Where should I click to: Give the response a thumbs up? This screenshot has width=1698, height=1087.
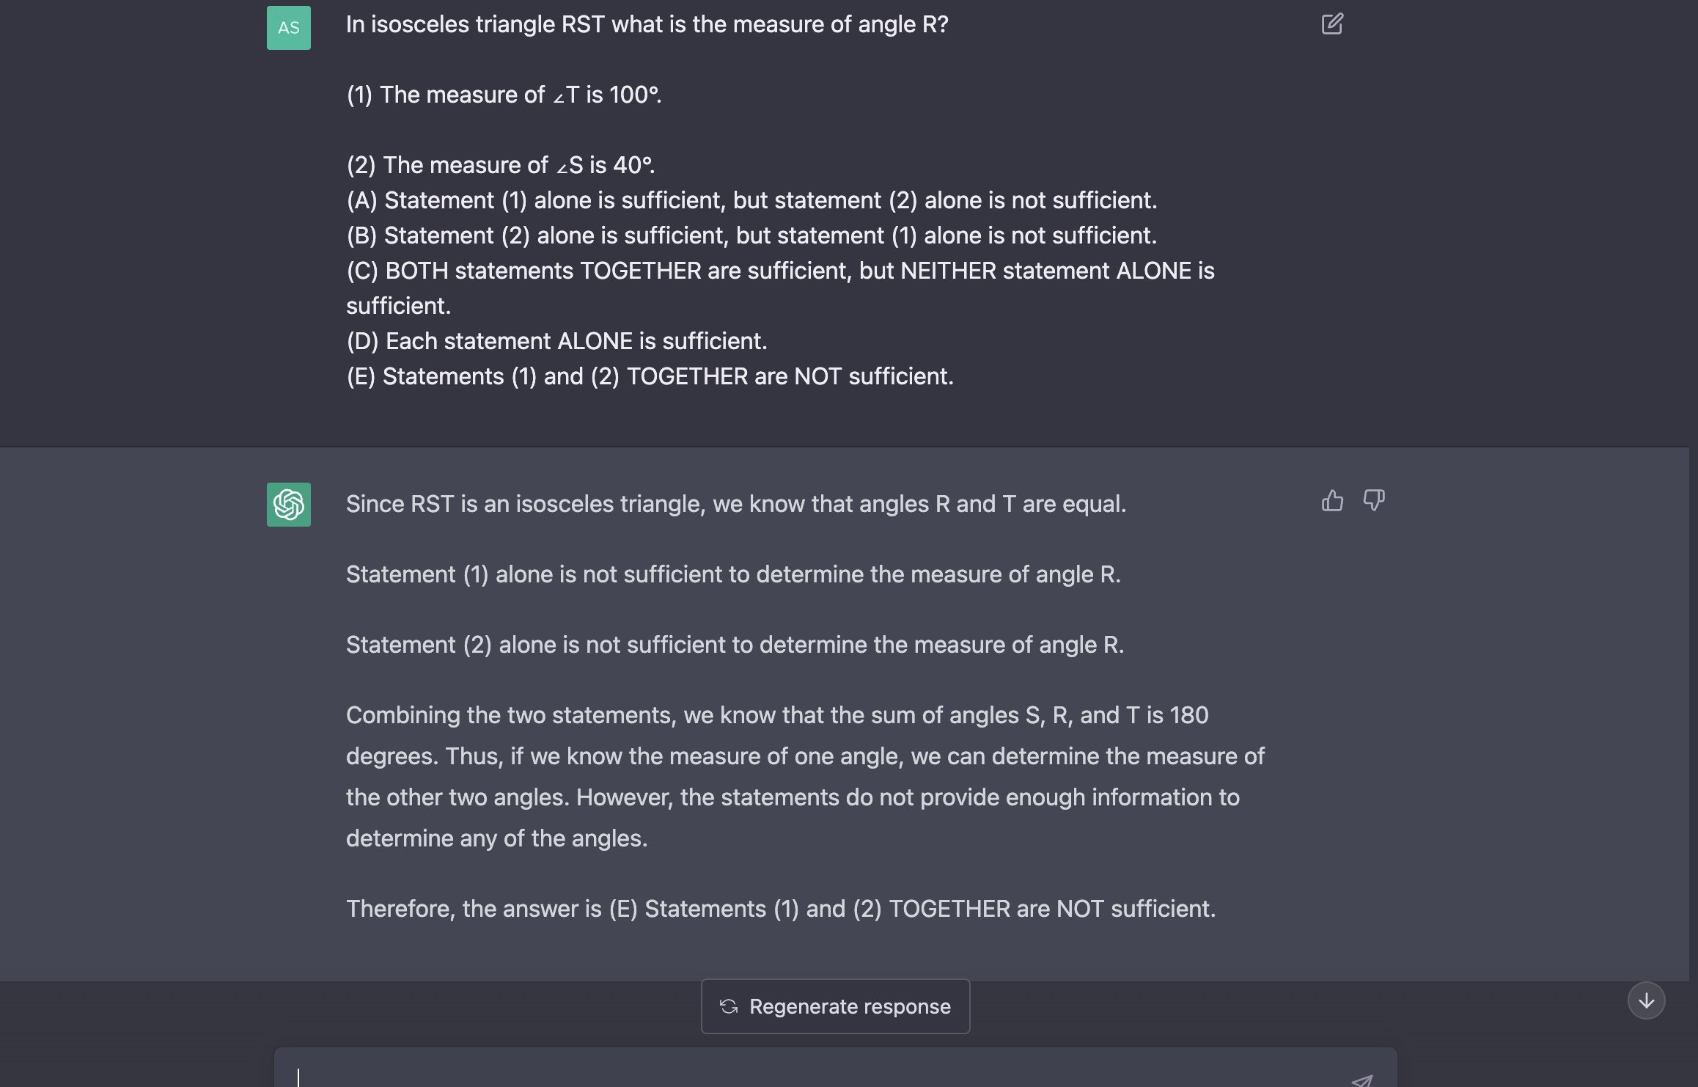[x=1332, y=501]
